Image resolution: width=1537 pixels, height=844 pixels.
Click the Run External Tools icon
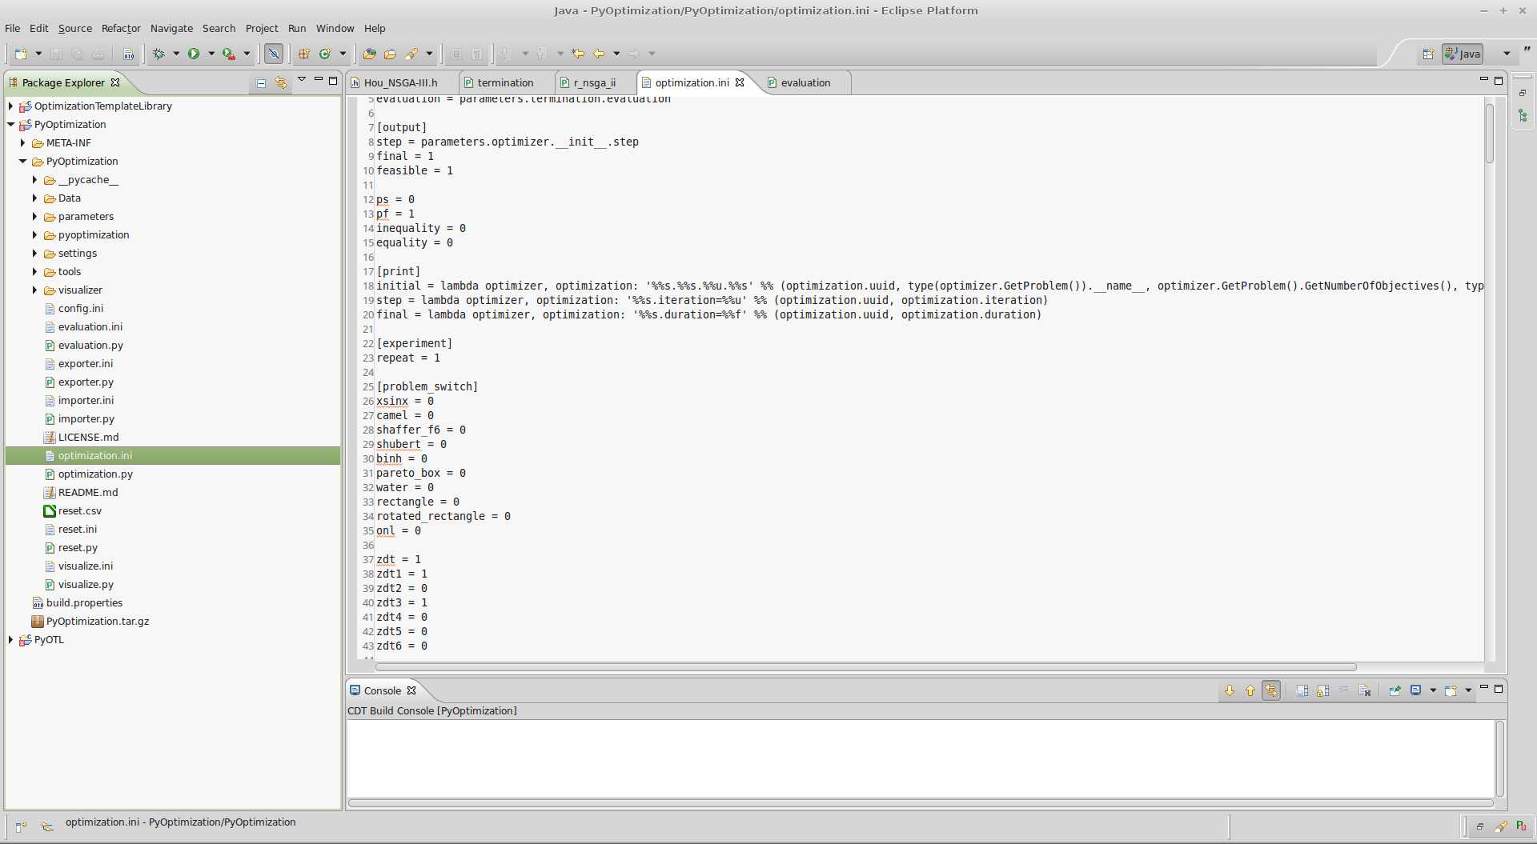(x=229, y=54)
